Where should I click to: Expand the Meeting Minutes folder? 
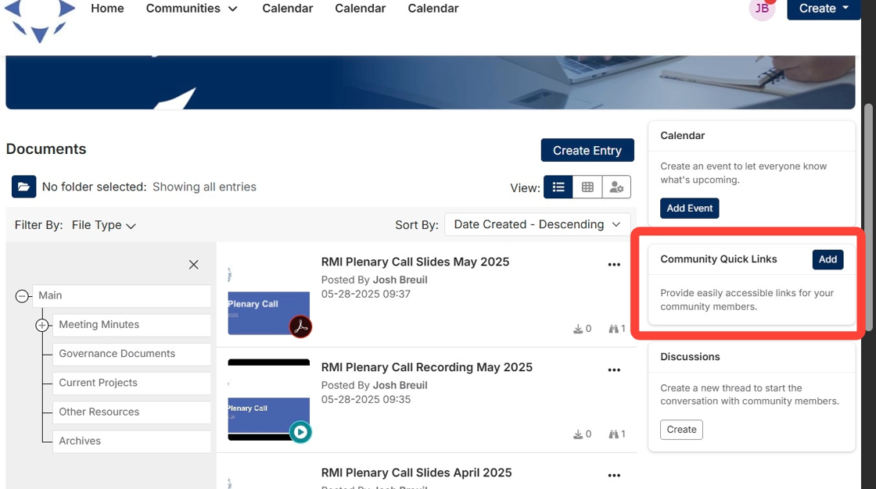pos(42,325)
